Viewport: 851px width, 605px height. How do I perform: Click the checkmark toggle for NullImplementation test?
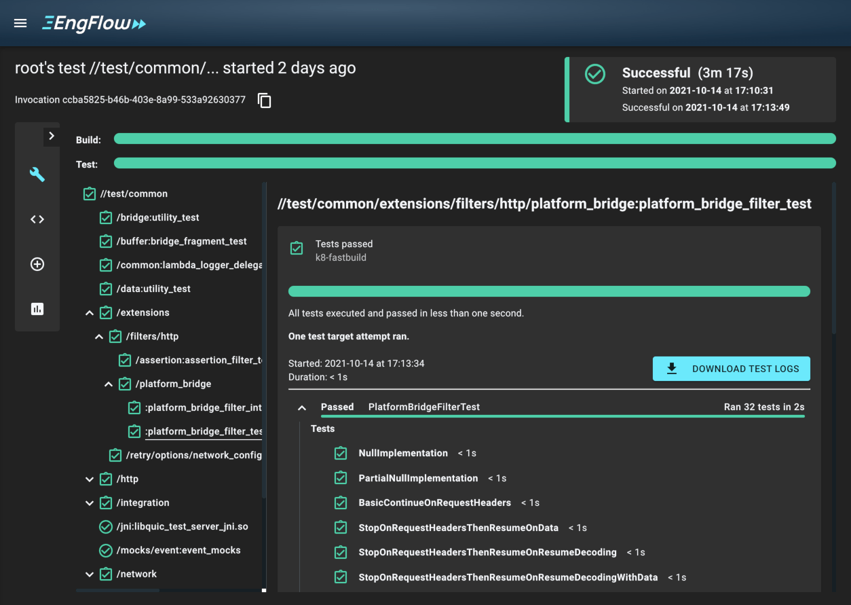click(x=340, y=453)
